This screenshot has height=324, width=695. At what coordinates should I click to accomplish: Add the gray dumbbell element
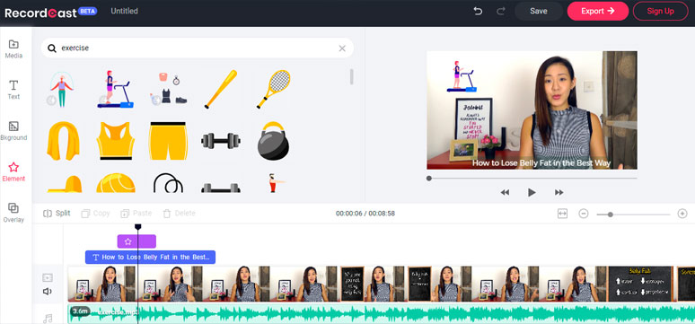pyautogui.click(x=221, y=142)
